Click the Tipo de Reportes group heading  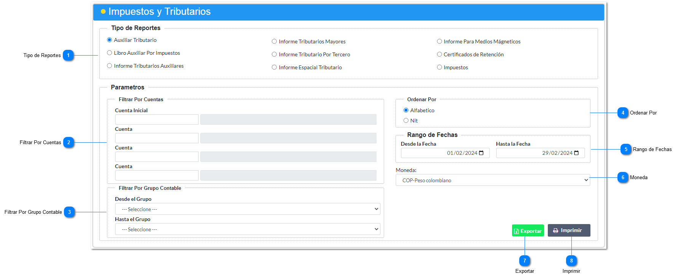136,28
